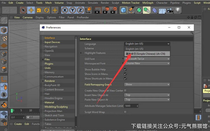
Task: Open the Renderer preferences category
Action: pos(50,81)
